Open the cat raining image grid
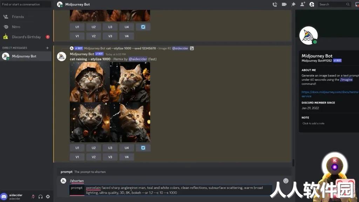 110,102
